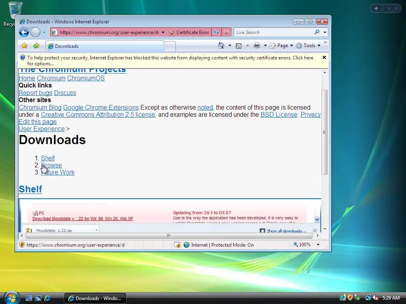The height and width of the screenshot is (304, 406).
Task: Click the horizontal scrollbar thumb
Action: (169, 236)
